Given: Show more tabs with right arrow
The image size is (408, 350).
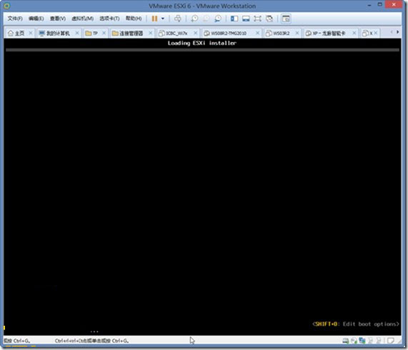Looking at the screenshot, I should pos(397,32).
